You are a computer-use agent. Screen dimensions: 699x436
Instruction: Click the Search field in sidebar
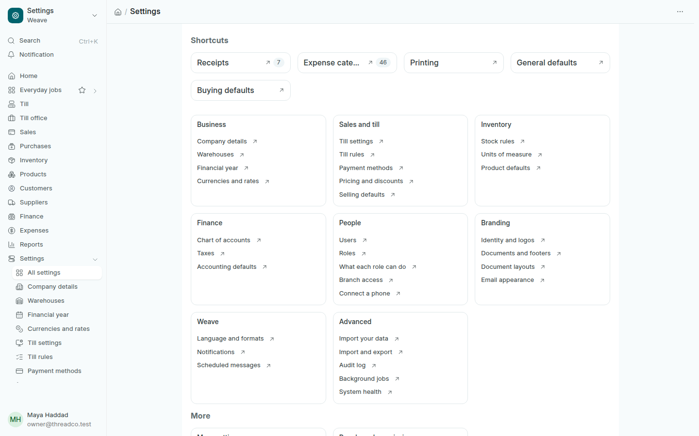click(53, 41)
